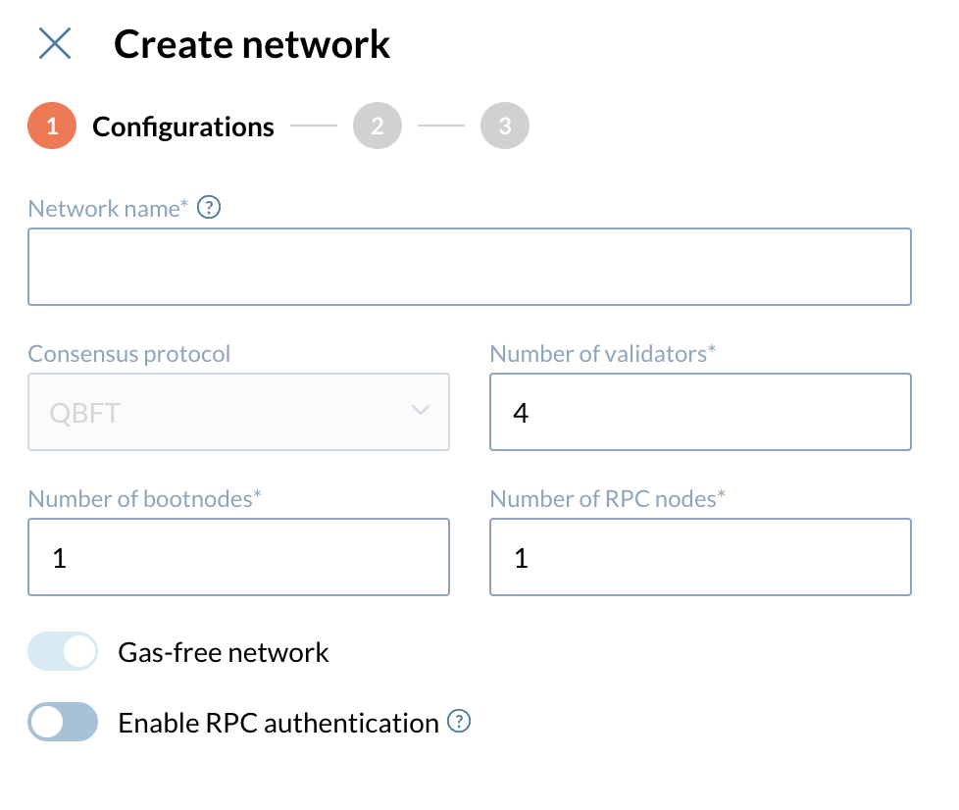Select the Configurations step label

point(182,126)
